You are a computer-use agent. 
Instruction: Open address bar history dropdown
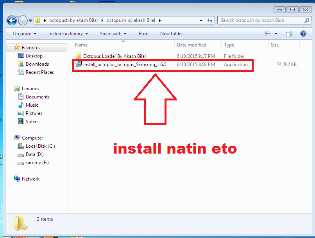click(201, 20)
